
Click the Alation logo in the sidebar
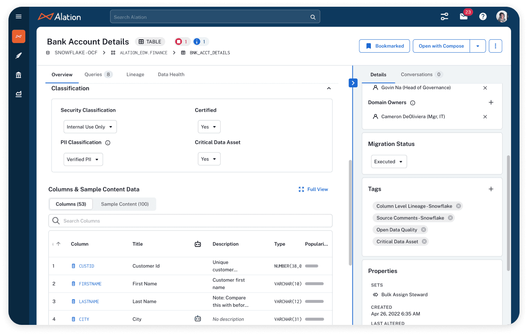18,36
